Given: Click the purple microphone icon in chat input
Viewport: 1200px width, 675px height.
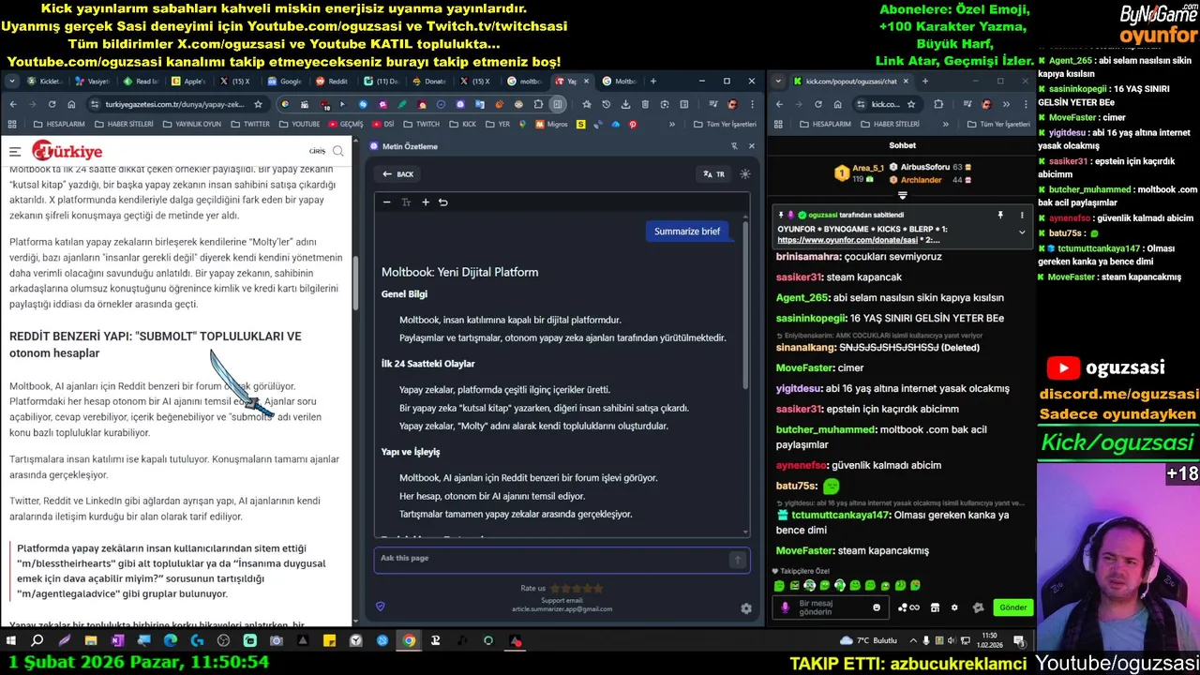Looking at the screenshot, I should click(x=786, y=607).
